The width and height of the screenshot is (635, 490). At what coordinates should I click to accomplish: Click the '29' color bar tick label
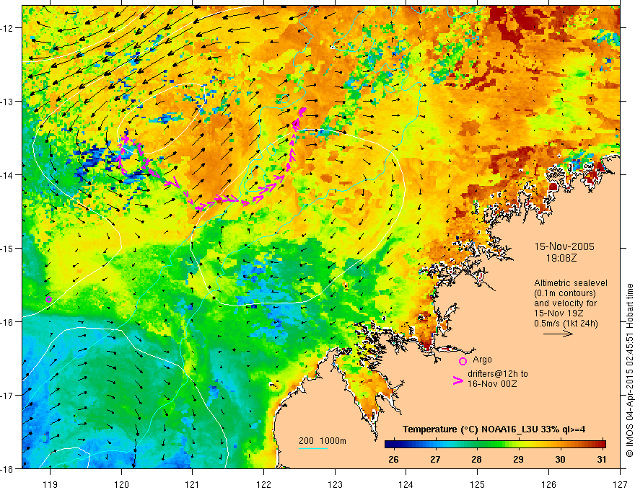[x=518, y=459]
